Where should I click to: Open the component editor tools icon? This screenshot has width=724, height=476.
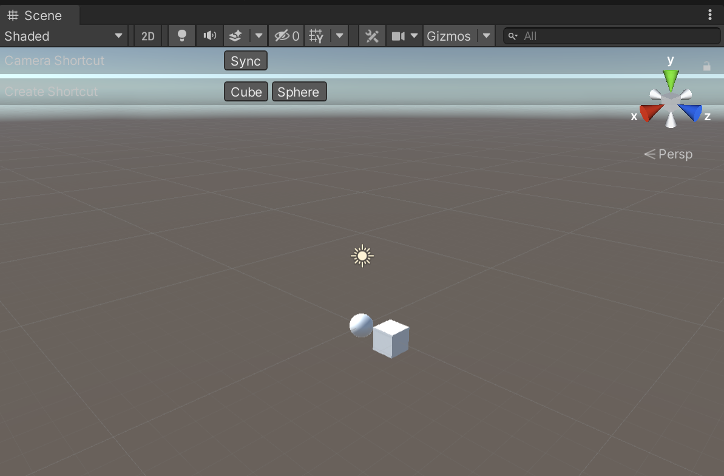(371, 36)
